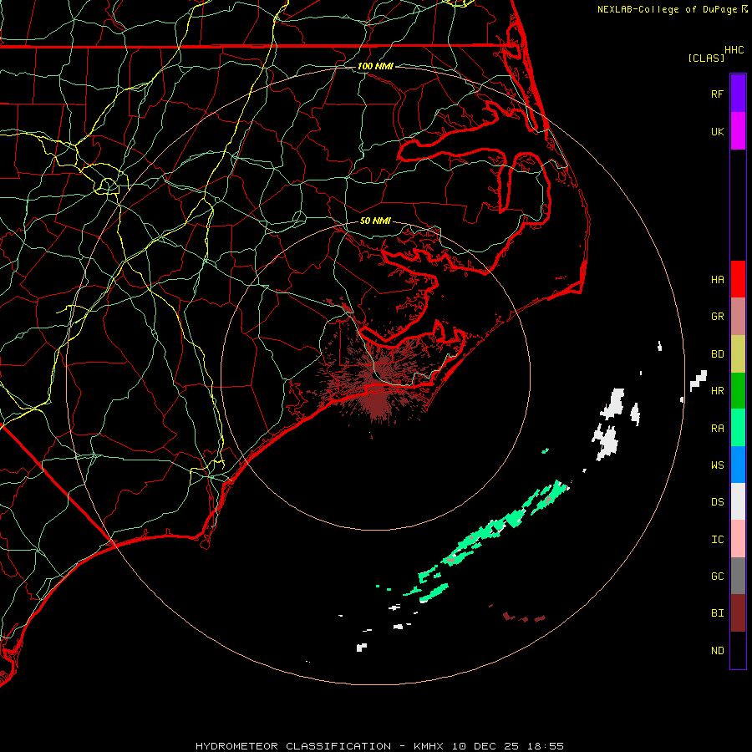Click the 100 NMI range ring label
Viewport: 752px width, 752px height.
click(x=375, y=66)
